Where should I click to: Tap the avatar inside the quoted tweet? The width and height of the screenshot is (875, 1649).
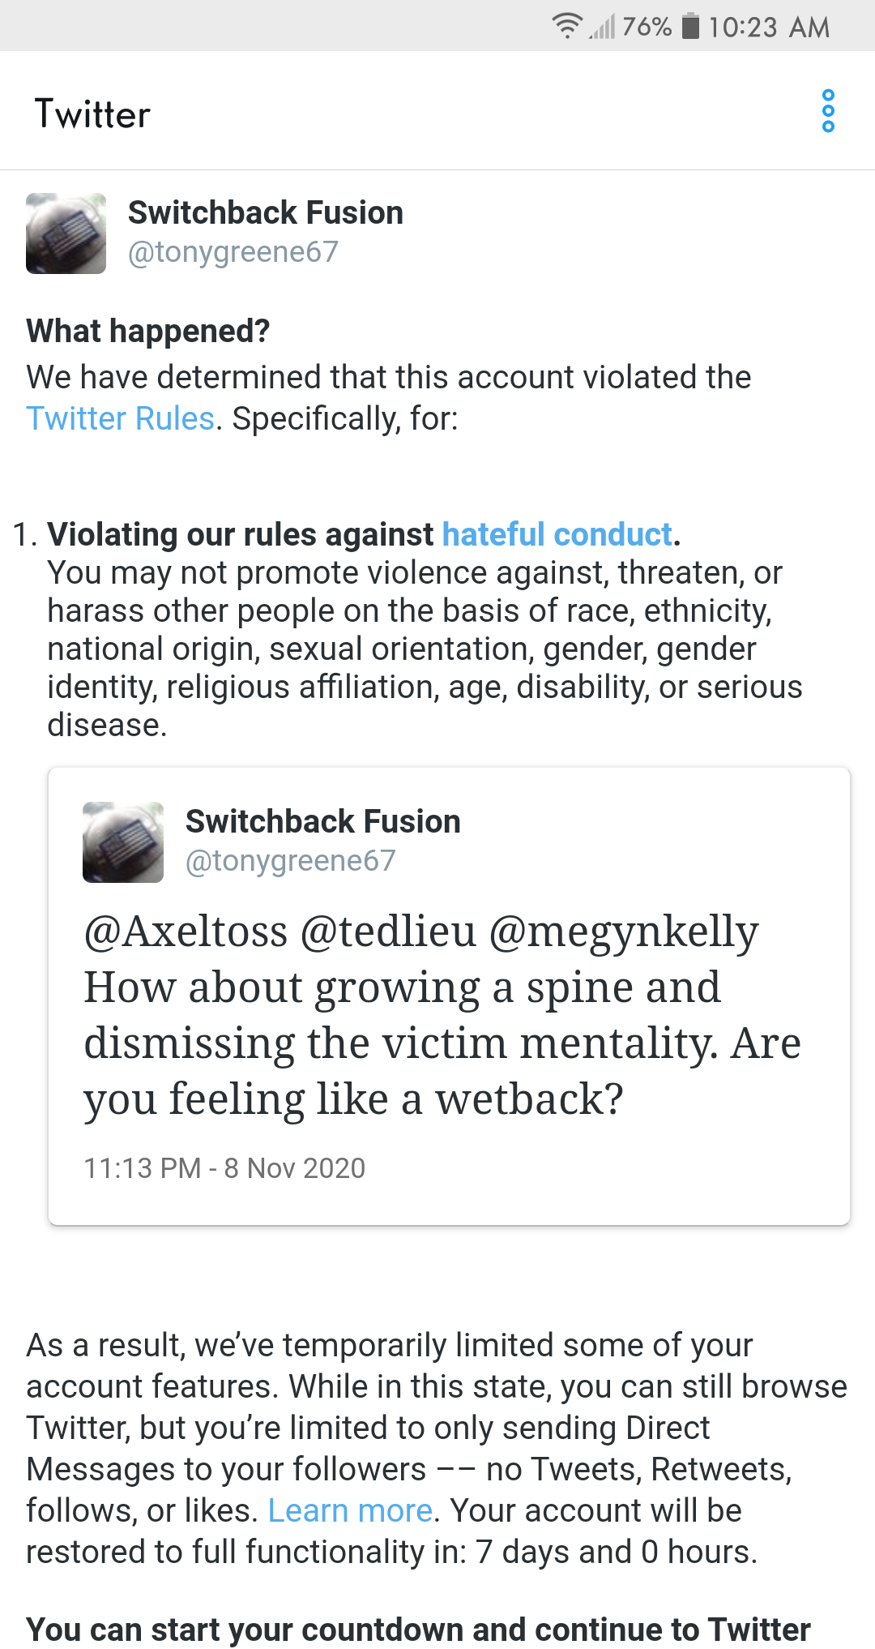(123, 842)
